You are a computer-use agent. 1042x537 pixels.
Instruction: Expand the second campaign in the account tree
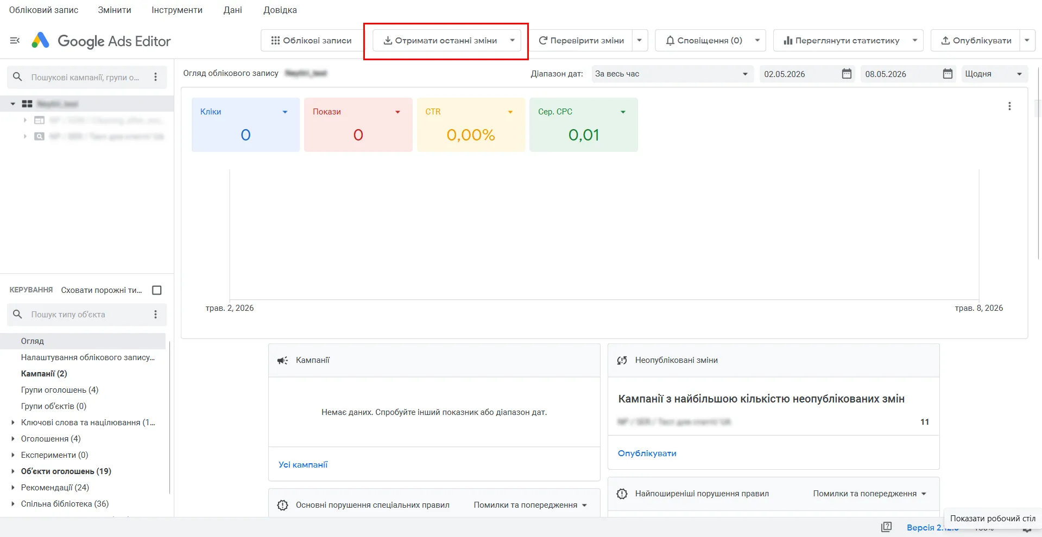click(25, 136)
